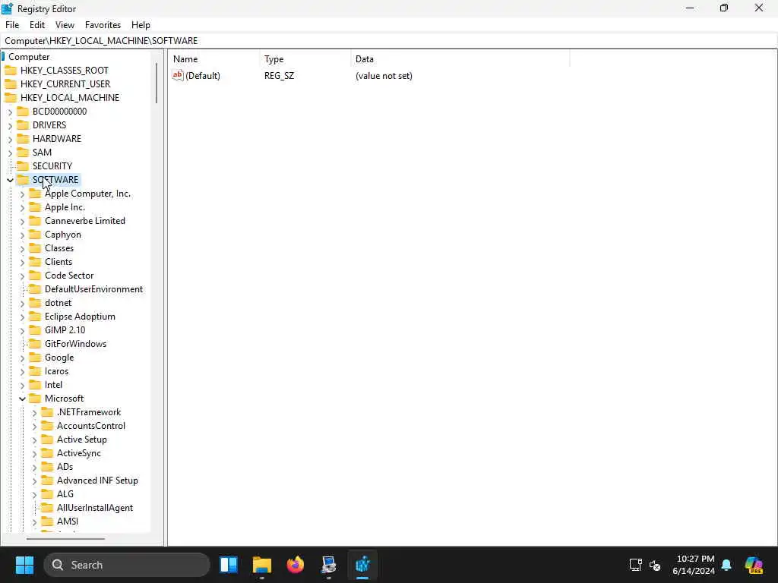Select the ALG key

click(x=65, y=493)
